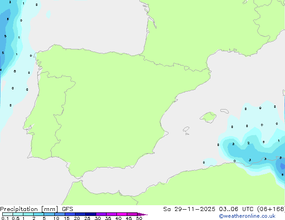Select the 45–50 mm legend swatch
285x220 pixels.
click(132, 214)
